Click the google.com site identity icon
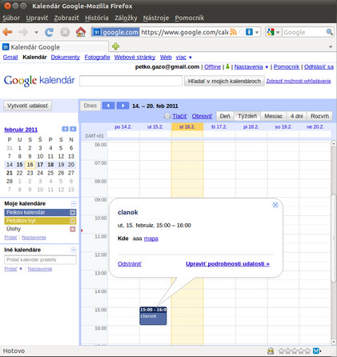The height and width of the screenshot is (357, 337). 115,32
